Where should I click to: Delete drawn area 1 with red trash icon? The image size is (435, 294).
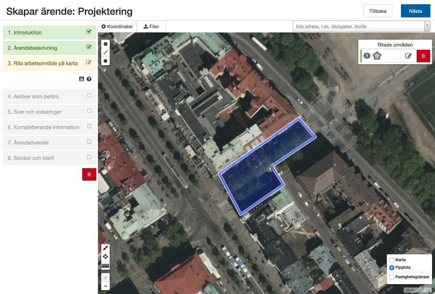pyautogui.click(x=423, y=56)
